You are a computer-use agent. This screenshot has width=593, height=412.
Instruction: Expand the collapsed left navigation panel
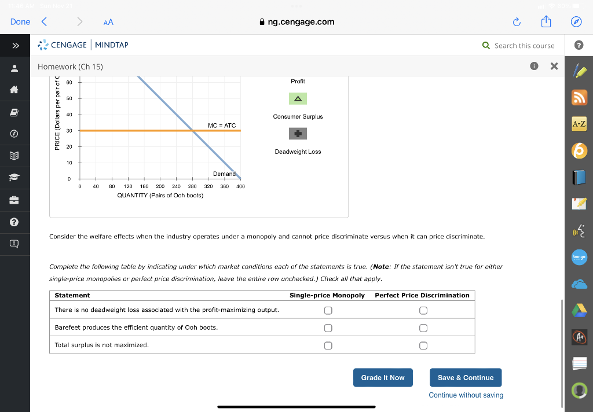15,46
